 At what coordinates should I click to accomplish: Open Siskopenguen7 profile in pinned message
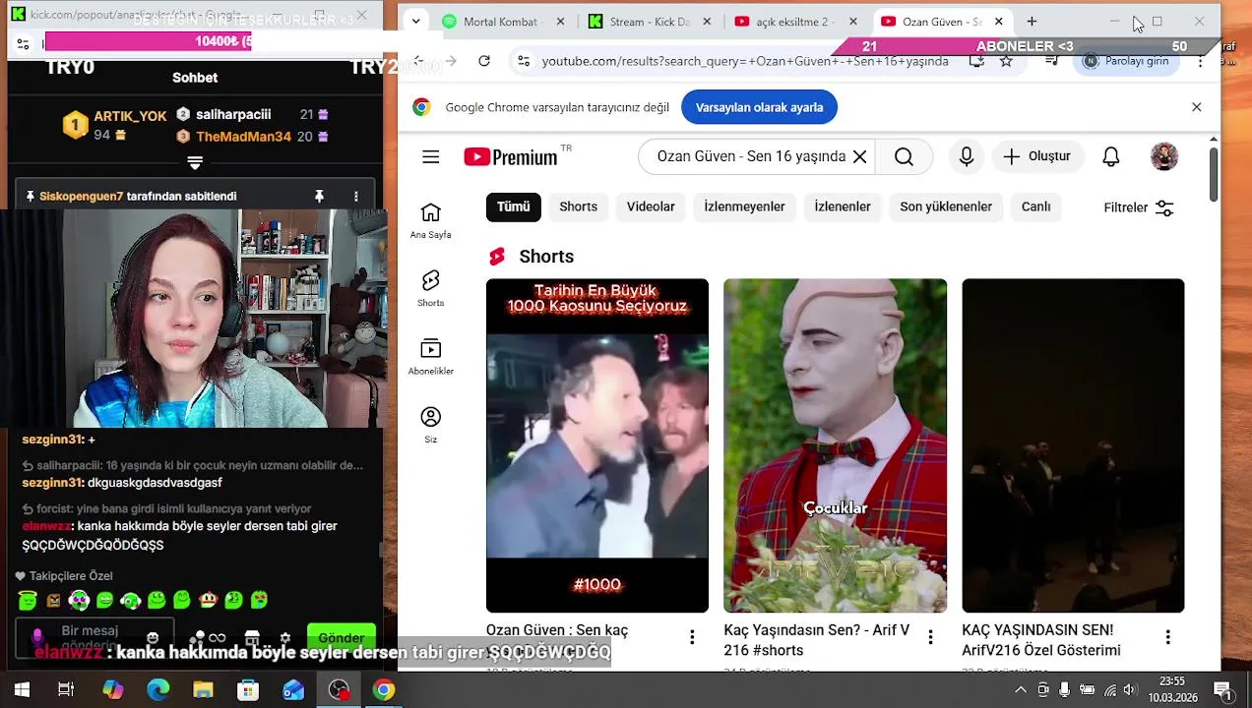[81, 197]
